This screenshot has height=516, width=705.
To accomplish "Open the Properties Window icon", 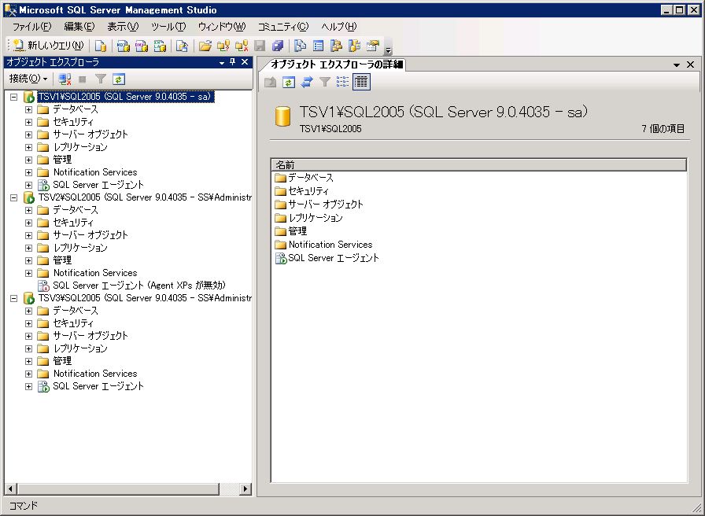I will point(373,46).
